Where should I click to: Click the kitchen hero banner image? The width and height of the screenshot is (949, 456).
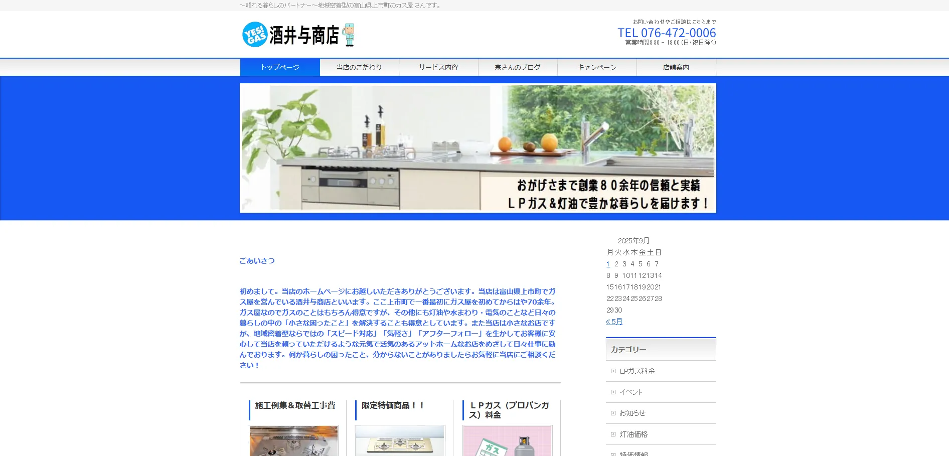pos(478,148)
